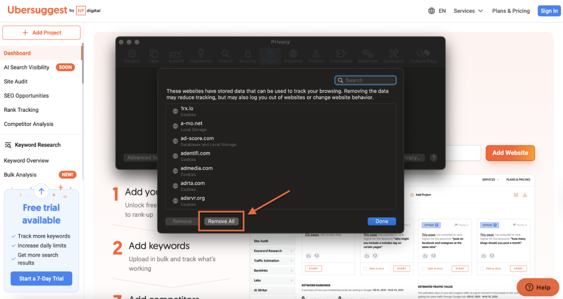Click thumbs up on the broken links card

(x=309, y=256)
